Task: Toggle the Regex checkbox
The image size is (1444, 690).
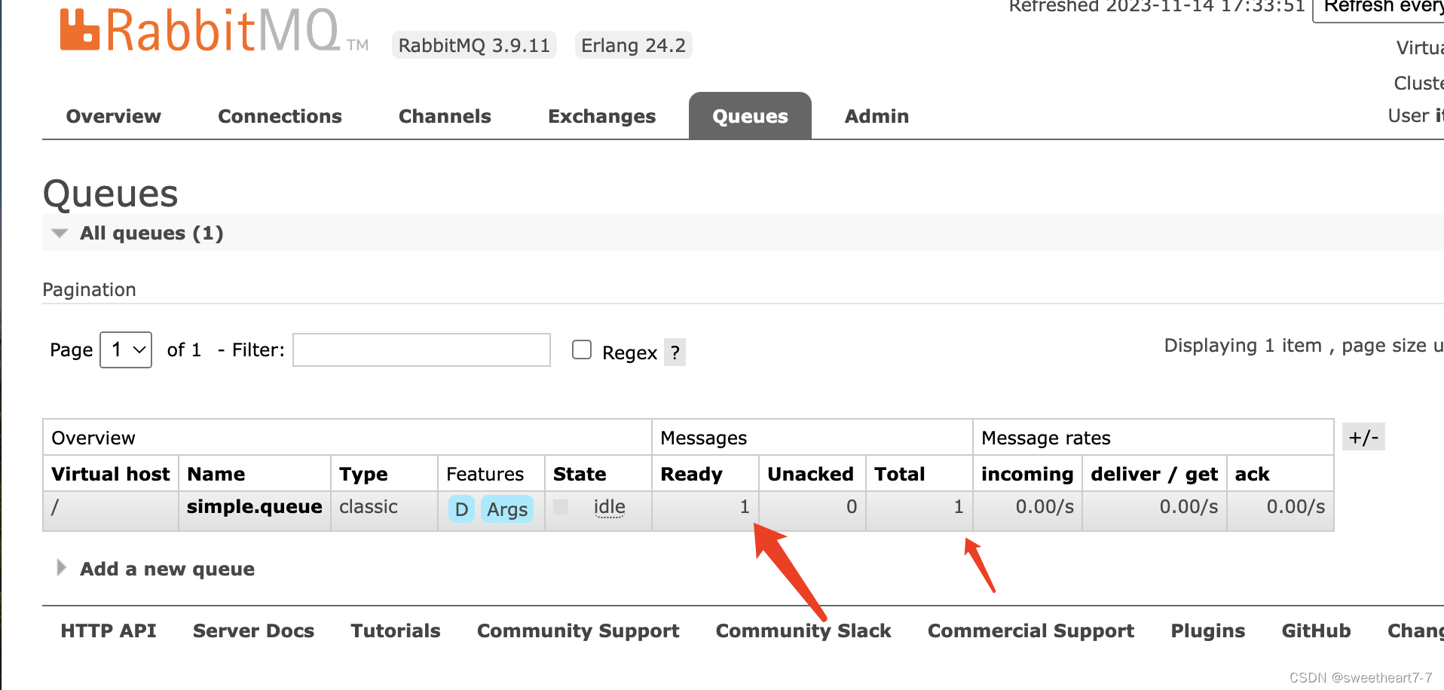Action: (582, 350)
